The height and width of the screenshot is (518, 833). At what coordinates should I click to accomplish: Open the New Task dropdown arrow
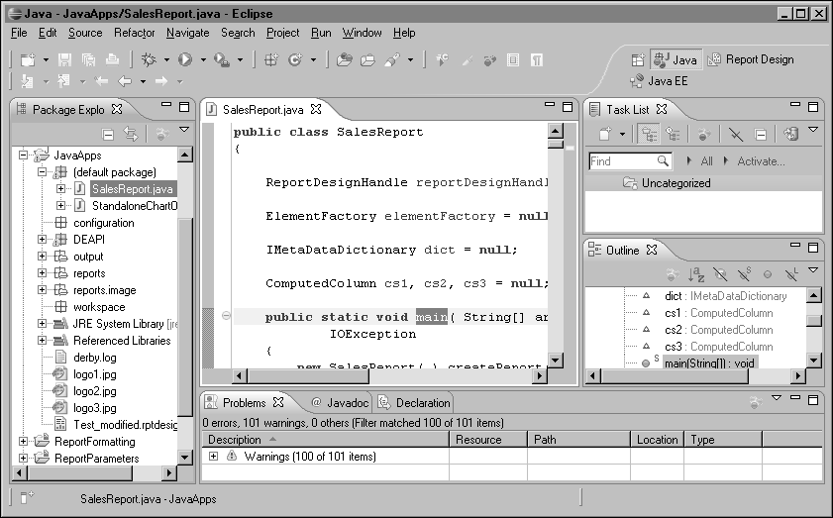[622, 135]
